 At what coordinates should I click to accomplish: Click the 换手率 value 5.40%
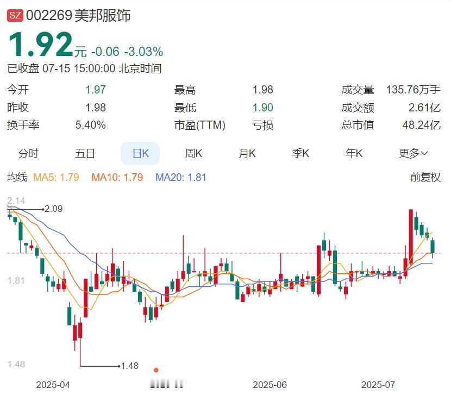(x=90, y=125)
